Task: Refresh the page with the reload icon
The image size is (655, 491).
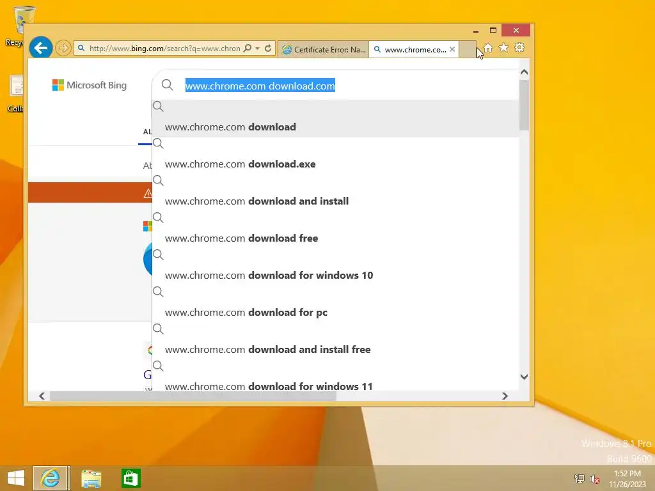Action: [268, 48]
